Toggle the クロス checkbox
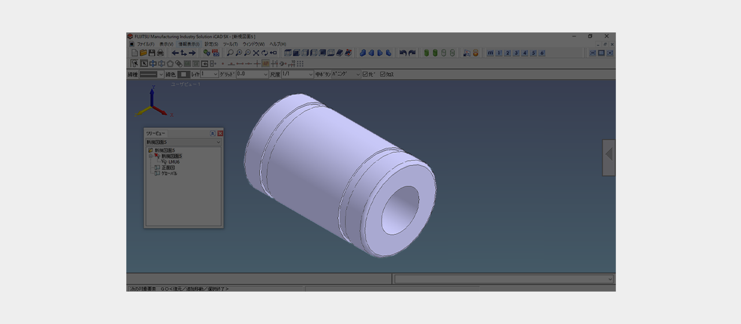Viewport: 741px width, 324px height. pos(383,75)
